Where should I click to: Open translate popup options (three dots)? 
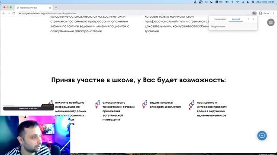pyautogui.click(x=248, y=19)
